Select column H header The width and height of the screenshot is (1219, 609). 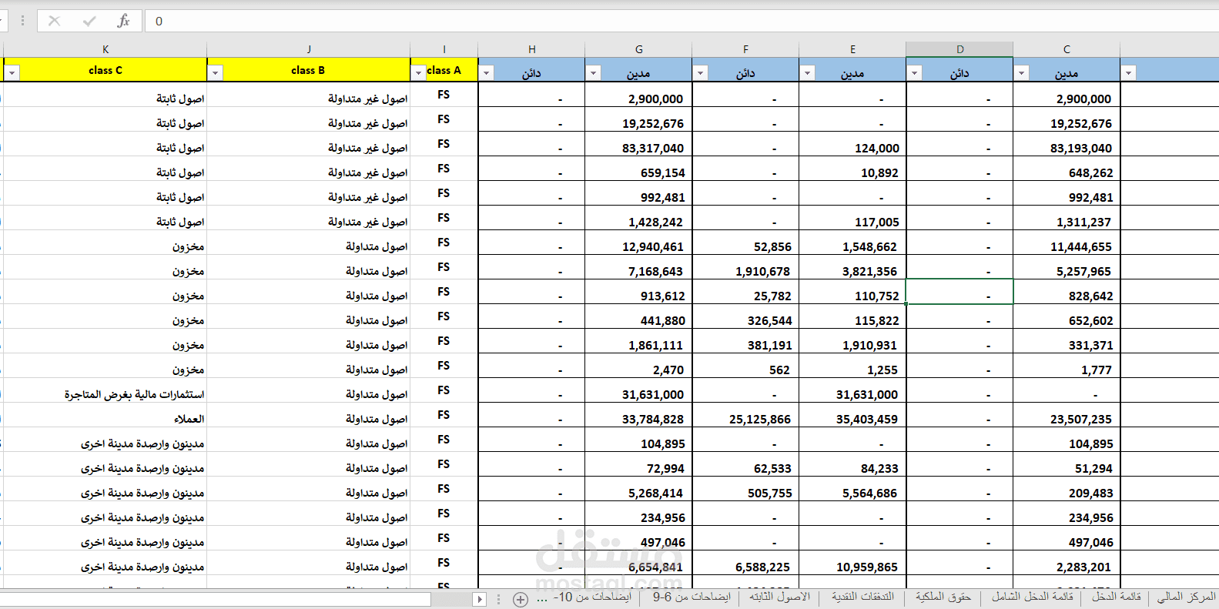coord(532,49)
